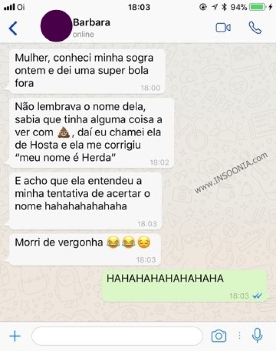Open Barbara's profile picture
The height and width of the screenshot is (351, 276).
point(56,26)
